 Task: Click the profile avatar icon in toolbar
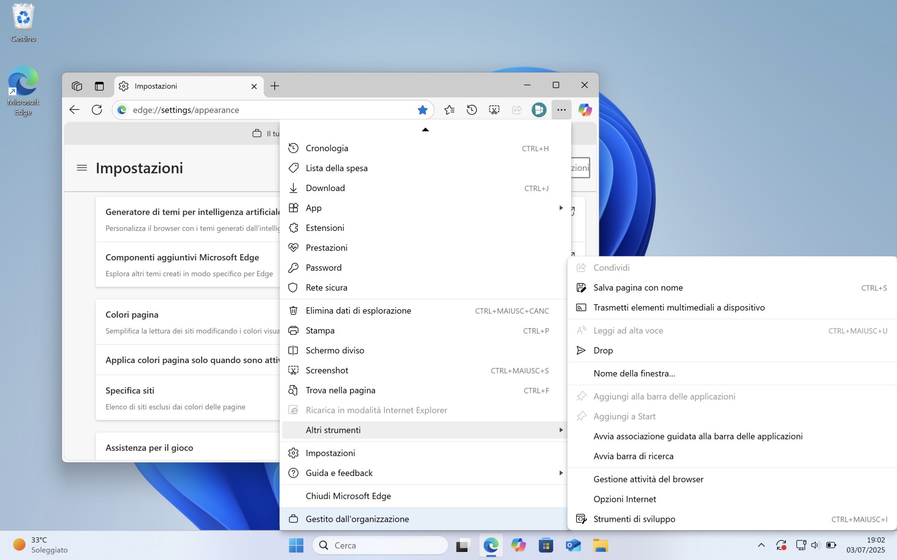(x=539, y=110)
